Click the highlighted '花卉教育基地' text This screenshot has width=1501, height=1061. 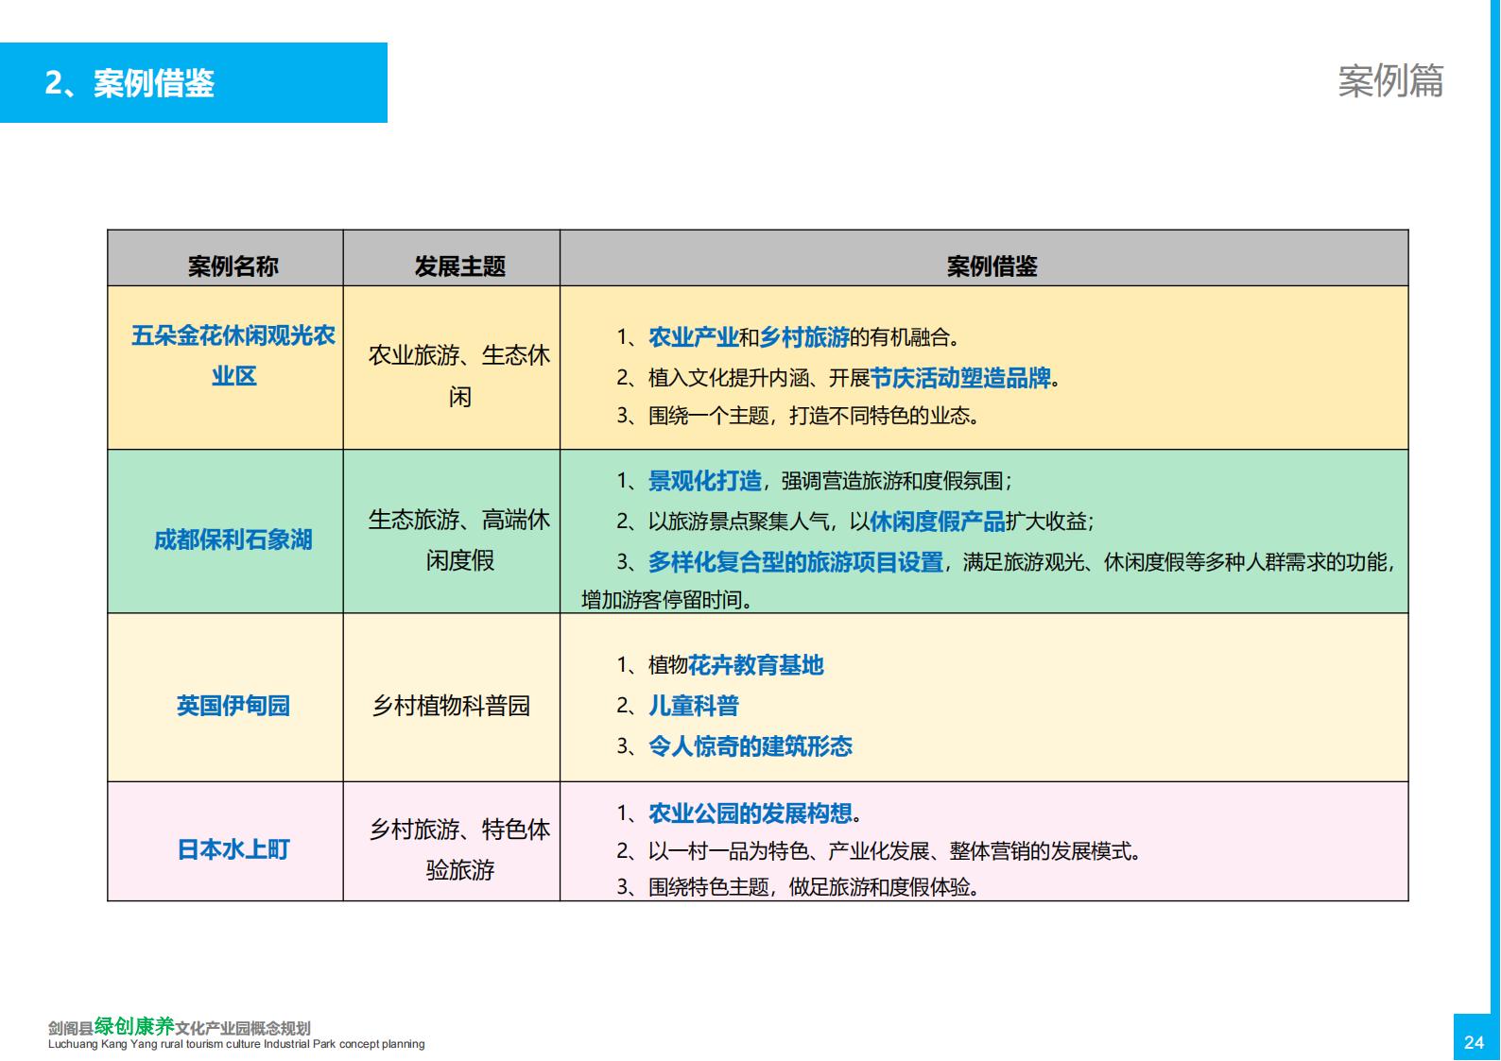pyautogui.click(x=755, y=665)
